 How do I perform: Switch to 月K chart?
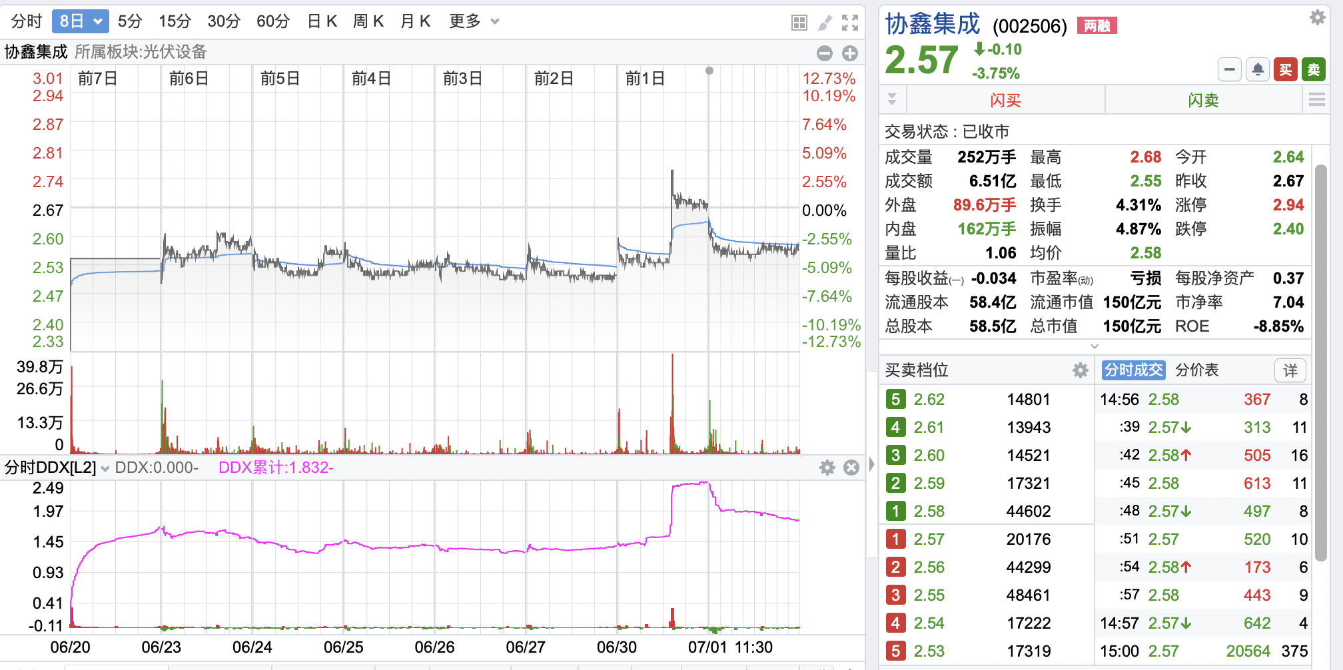(x=415, y=21)
